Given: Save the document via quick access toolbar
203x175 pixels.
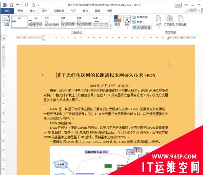Looking at the screenshot, I should click(11, 5).
